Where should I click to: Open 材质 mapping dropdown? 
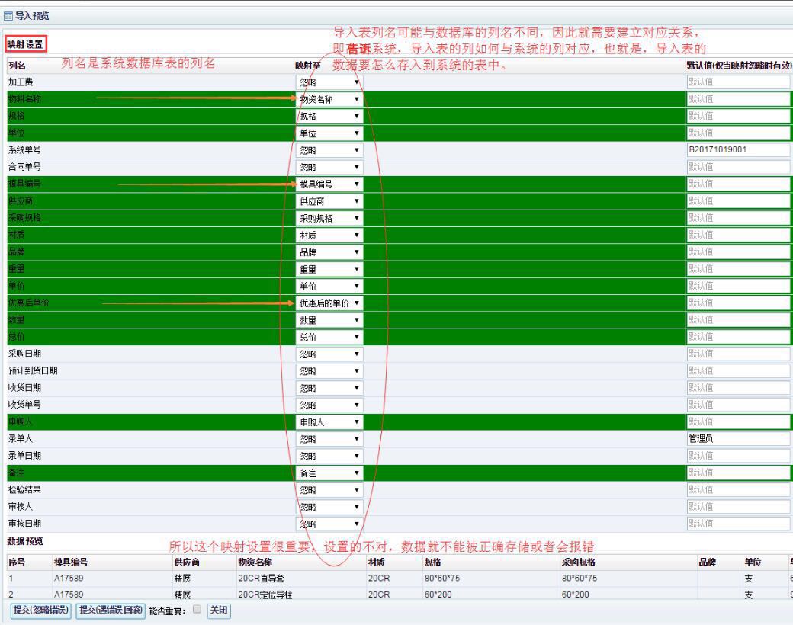tap(329, 235)
